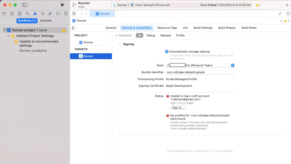Click the Apple Development certificate text
Screen dimensions: 291x164
pyautogui.click(x=179, y=86)
